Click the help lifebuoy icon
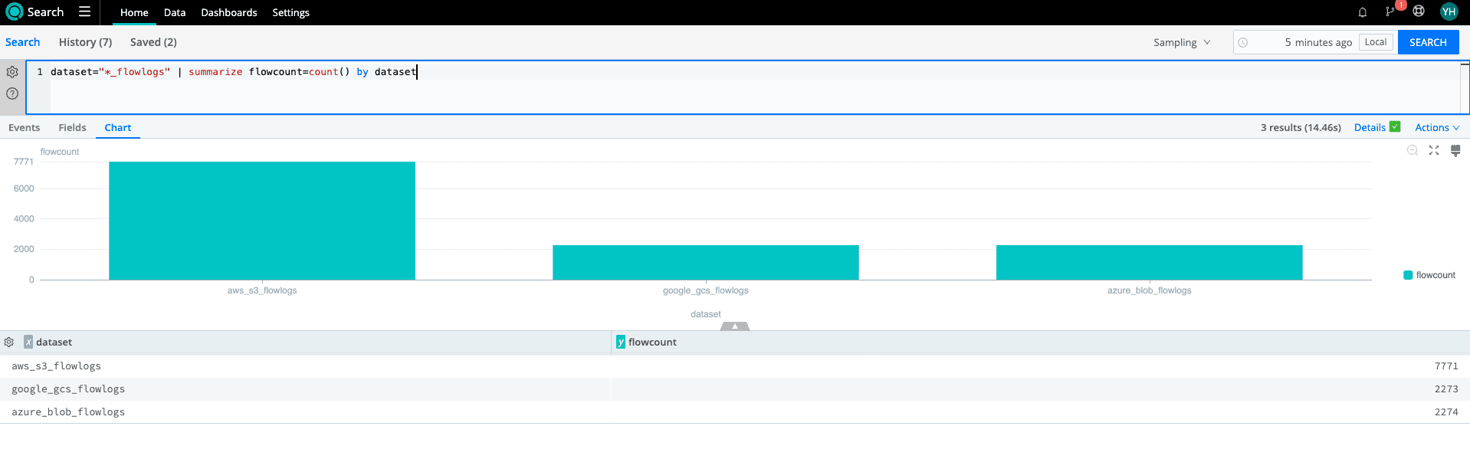1470x472 pixels. [1419, 11]
